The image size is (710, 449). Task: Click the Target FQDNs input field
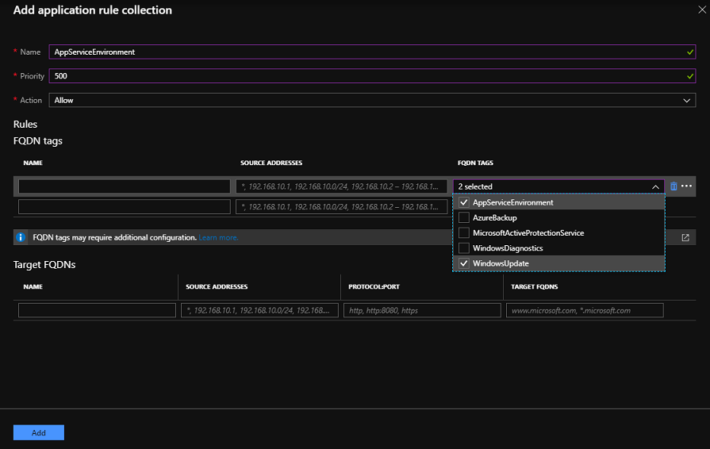pos(584,311)
